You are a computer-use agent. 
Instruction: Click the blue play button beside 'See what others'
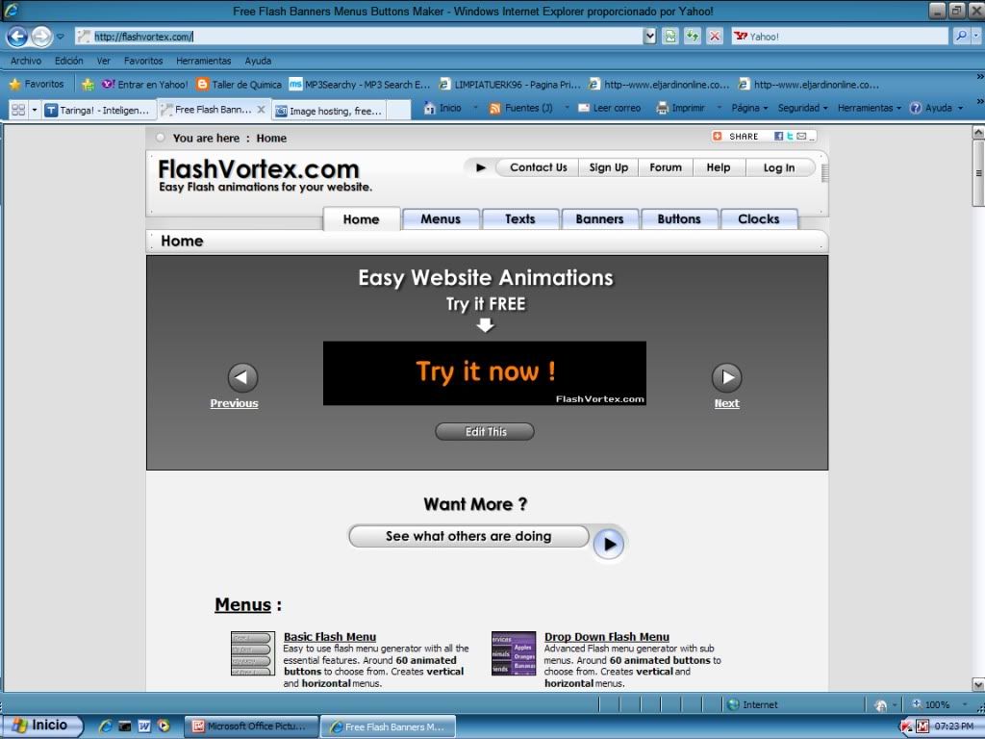(609, 545)
